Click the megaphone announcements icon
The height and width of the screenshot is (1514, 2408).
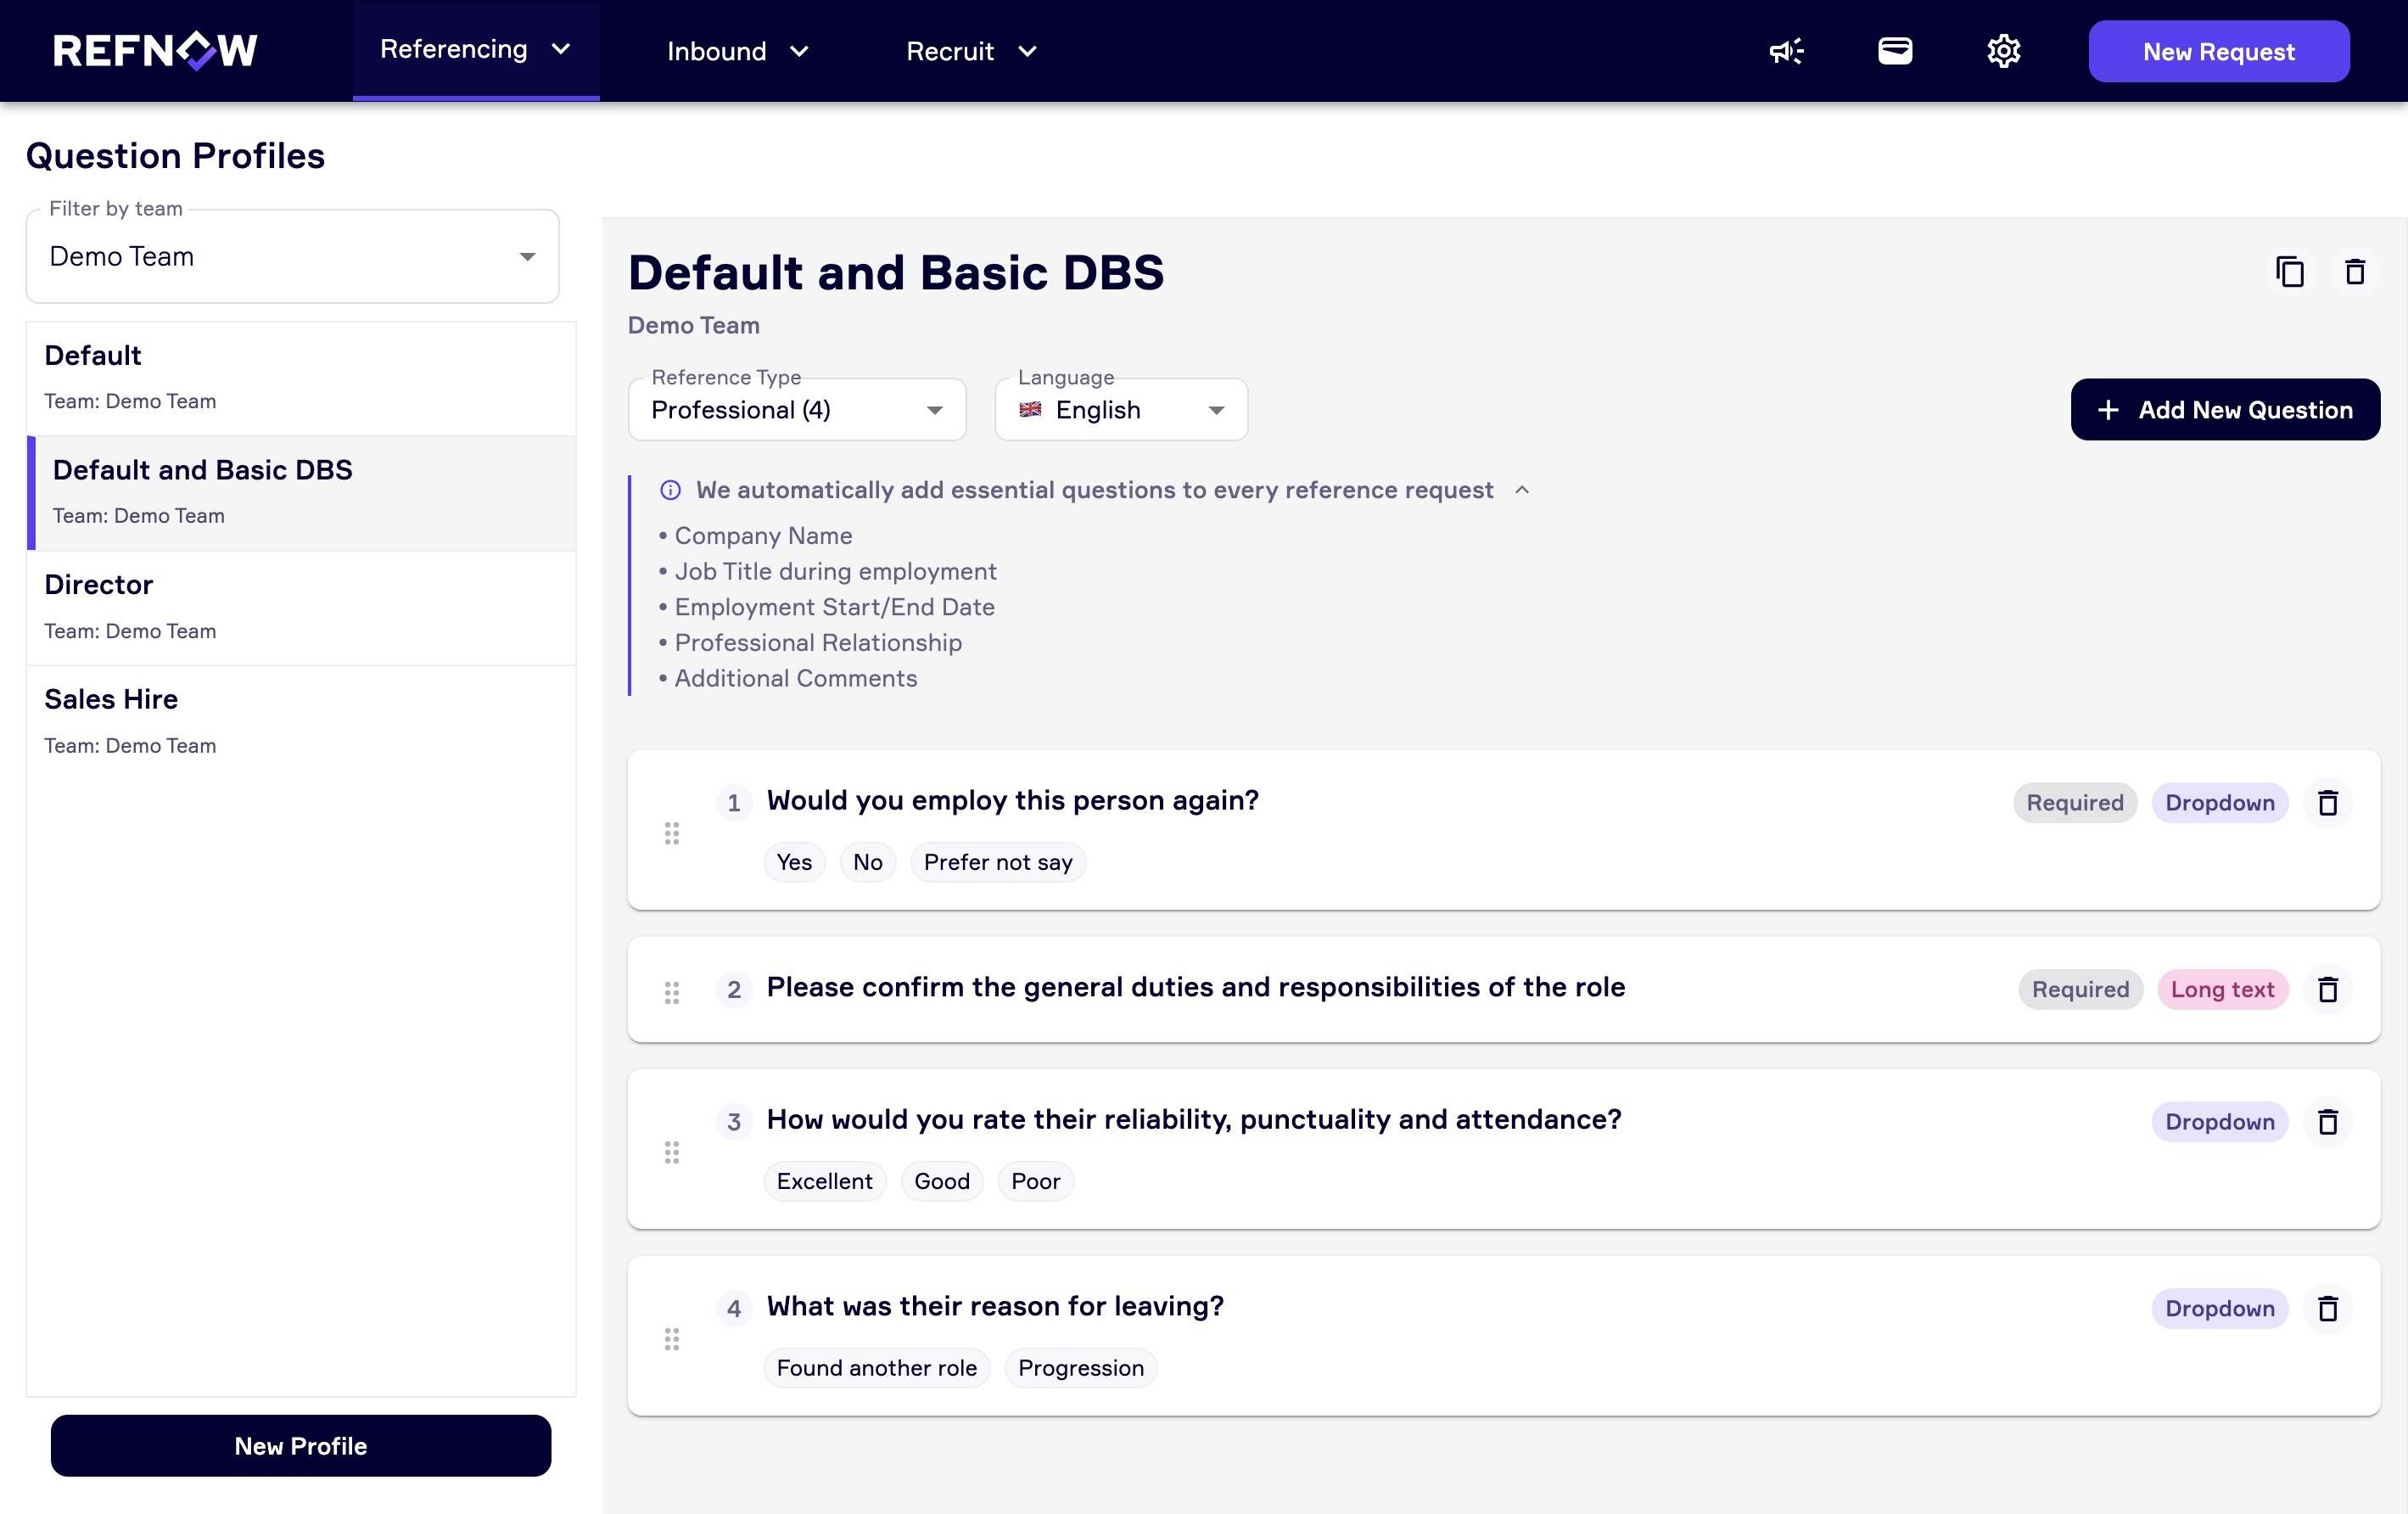coord(1786,51)
